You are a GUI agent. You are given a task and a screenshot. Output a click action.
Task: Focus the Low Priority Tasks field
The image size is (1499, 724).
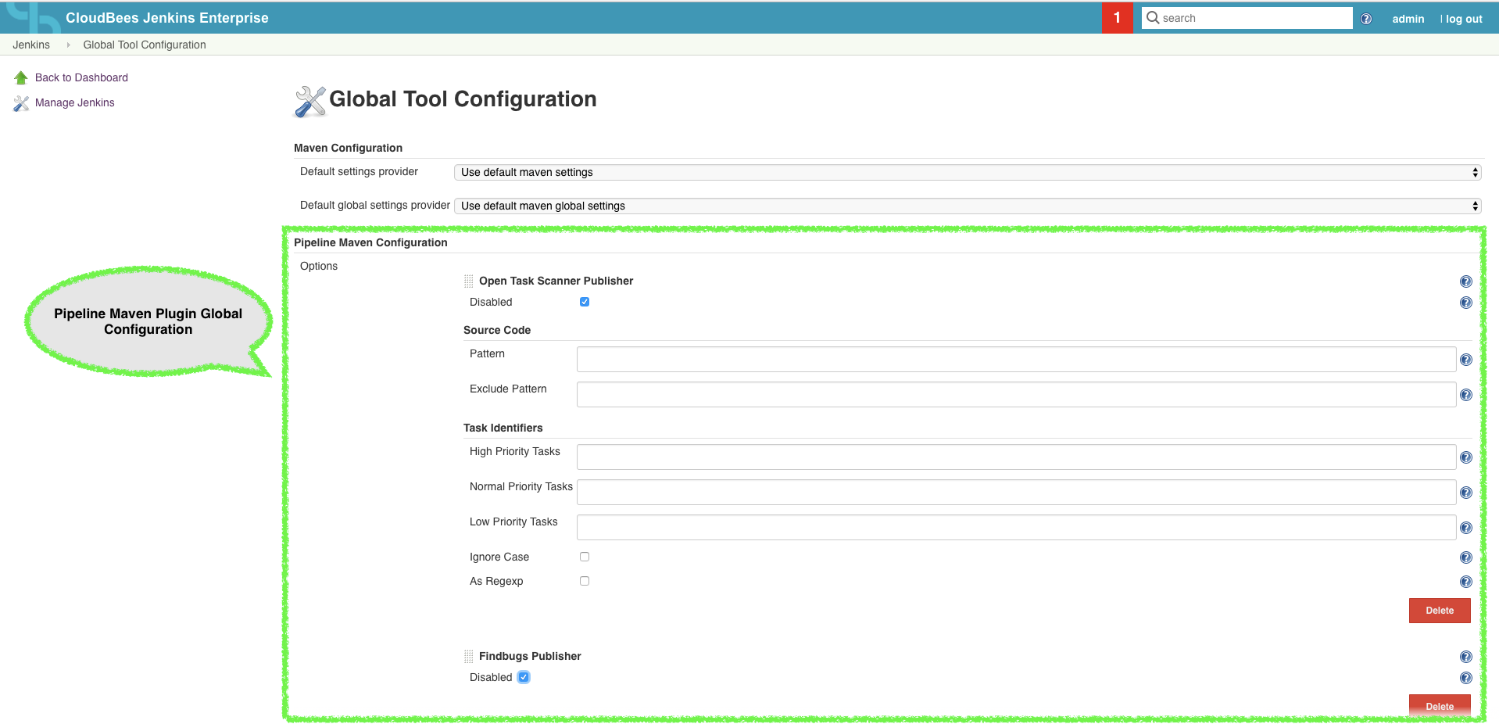(x=1016, y=528)
